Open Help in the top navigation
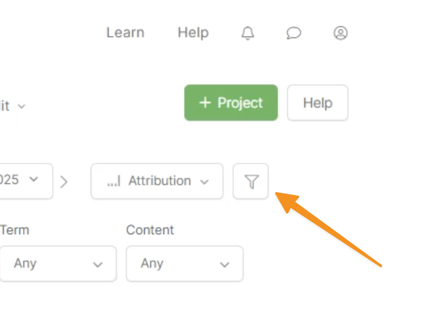The height and width of the screenshot is (325, 431). (x=193, y=33)
